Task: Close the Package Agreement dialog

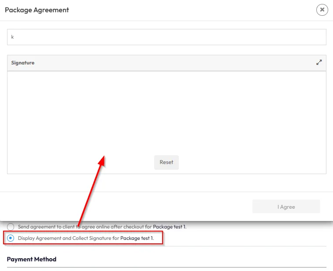Action: (322, 10)
